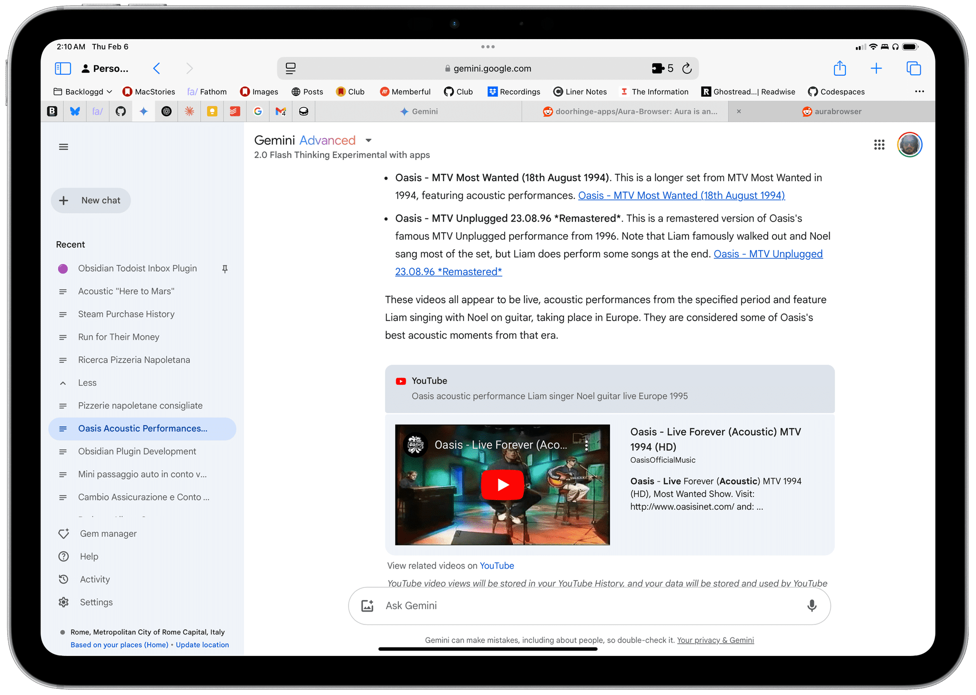Open Gemini Activity
This screenshot has height=695, width=976.
point(84,580)
